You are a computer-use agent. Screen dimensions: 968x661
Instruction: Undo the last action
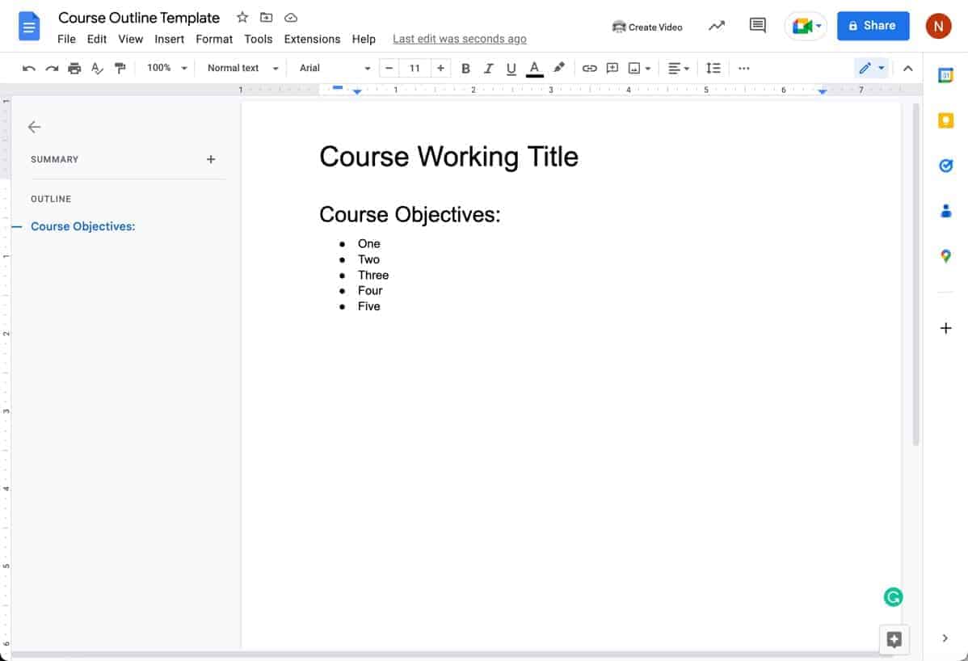[x=28, y=69]
